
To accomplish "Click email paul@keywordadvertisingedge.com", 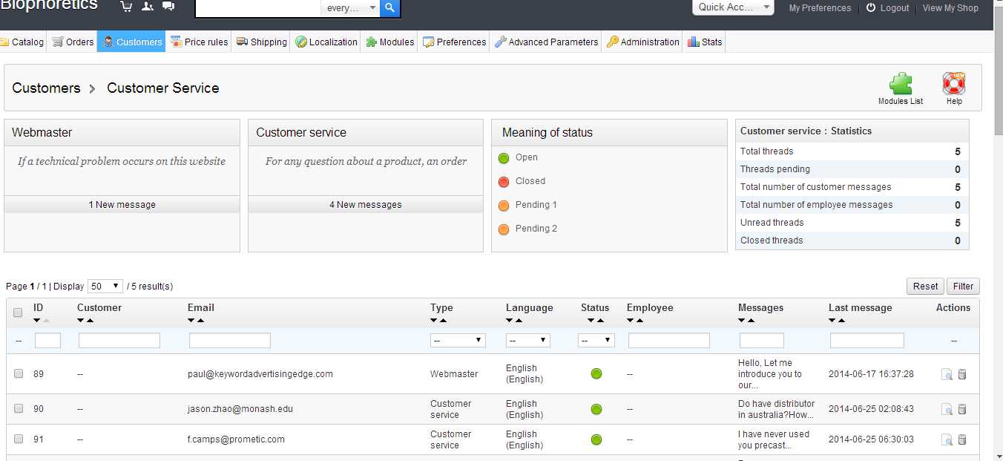I will click(x=260, y=374).
